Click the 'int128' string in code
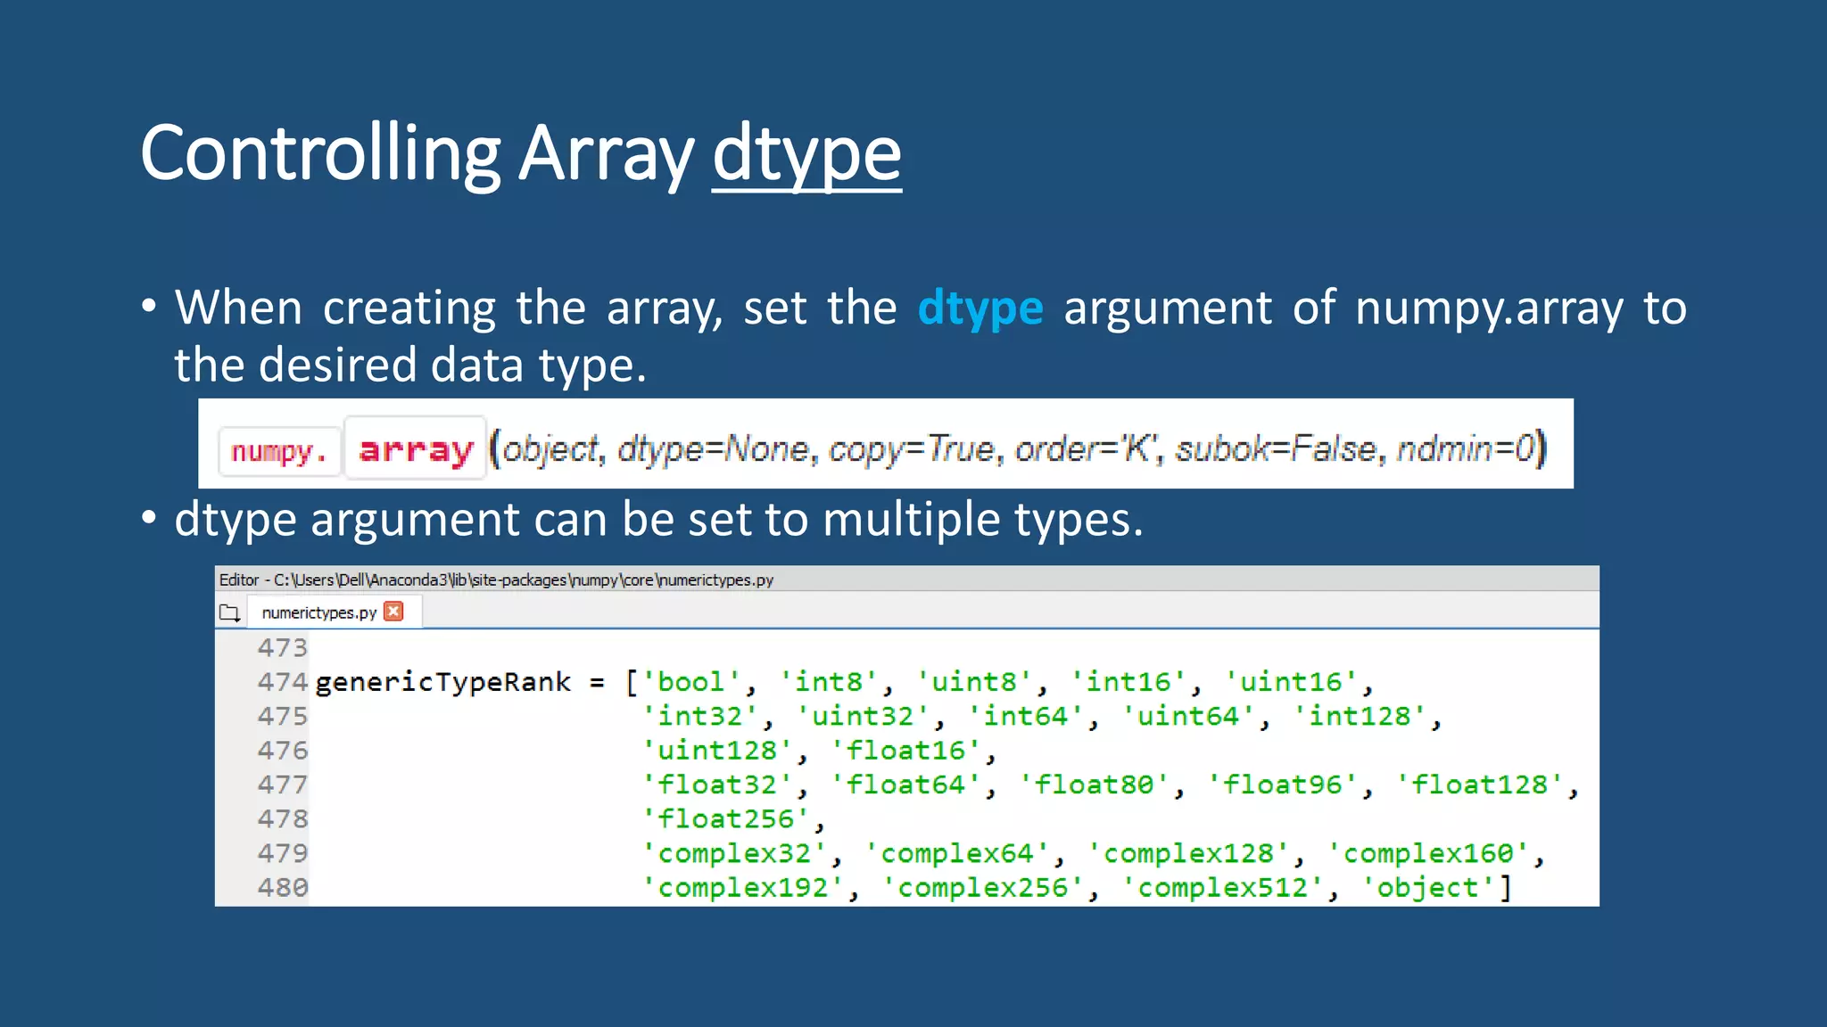Screen dimensions: 1827x1027 point(1360,716)
